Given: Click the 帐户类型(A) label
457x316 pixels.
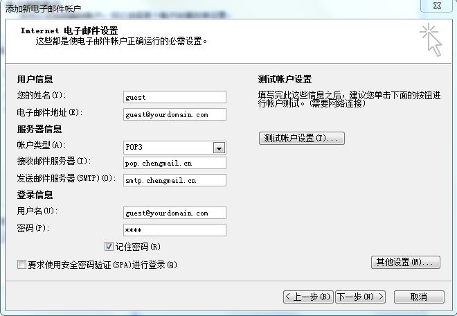Looking at the screenshot, I should click(41, 145).
